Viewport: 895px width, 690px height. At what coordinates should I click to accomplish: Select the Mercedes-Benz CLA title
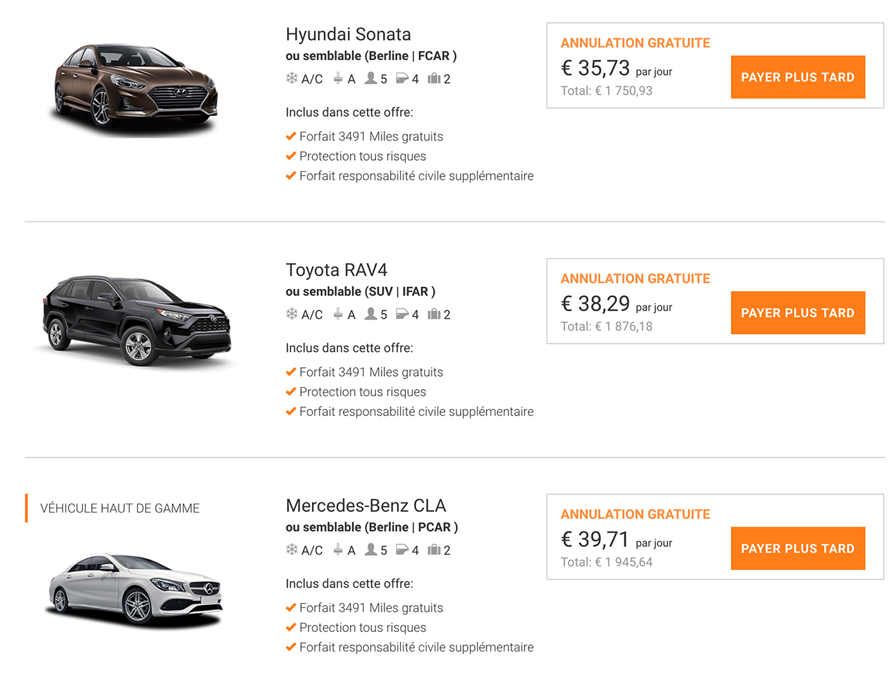366,506
